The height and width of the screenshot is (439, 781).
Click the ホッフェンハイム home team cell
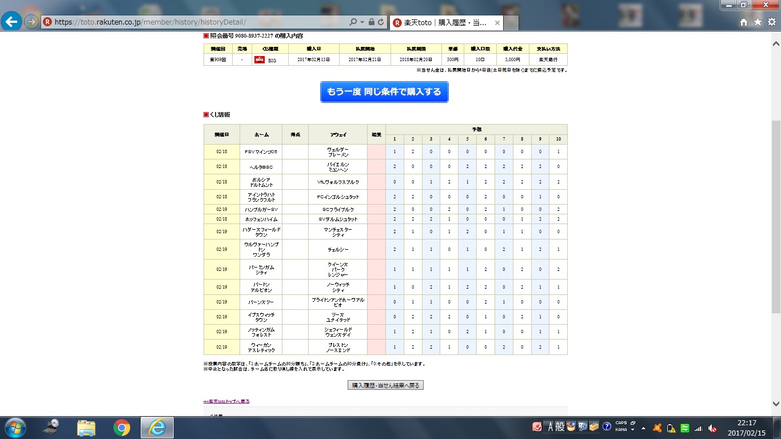tap(261, 219)
